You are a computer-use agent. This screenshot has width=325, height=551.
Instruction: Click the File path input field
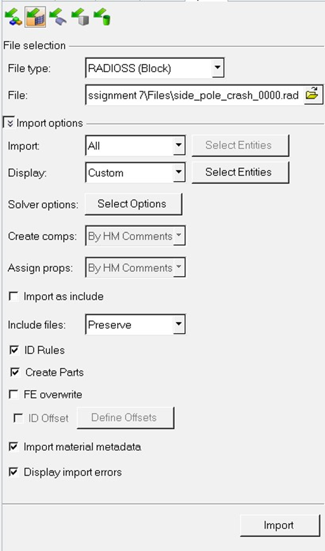click(194, 95)
